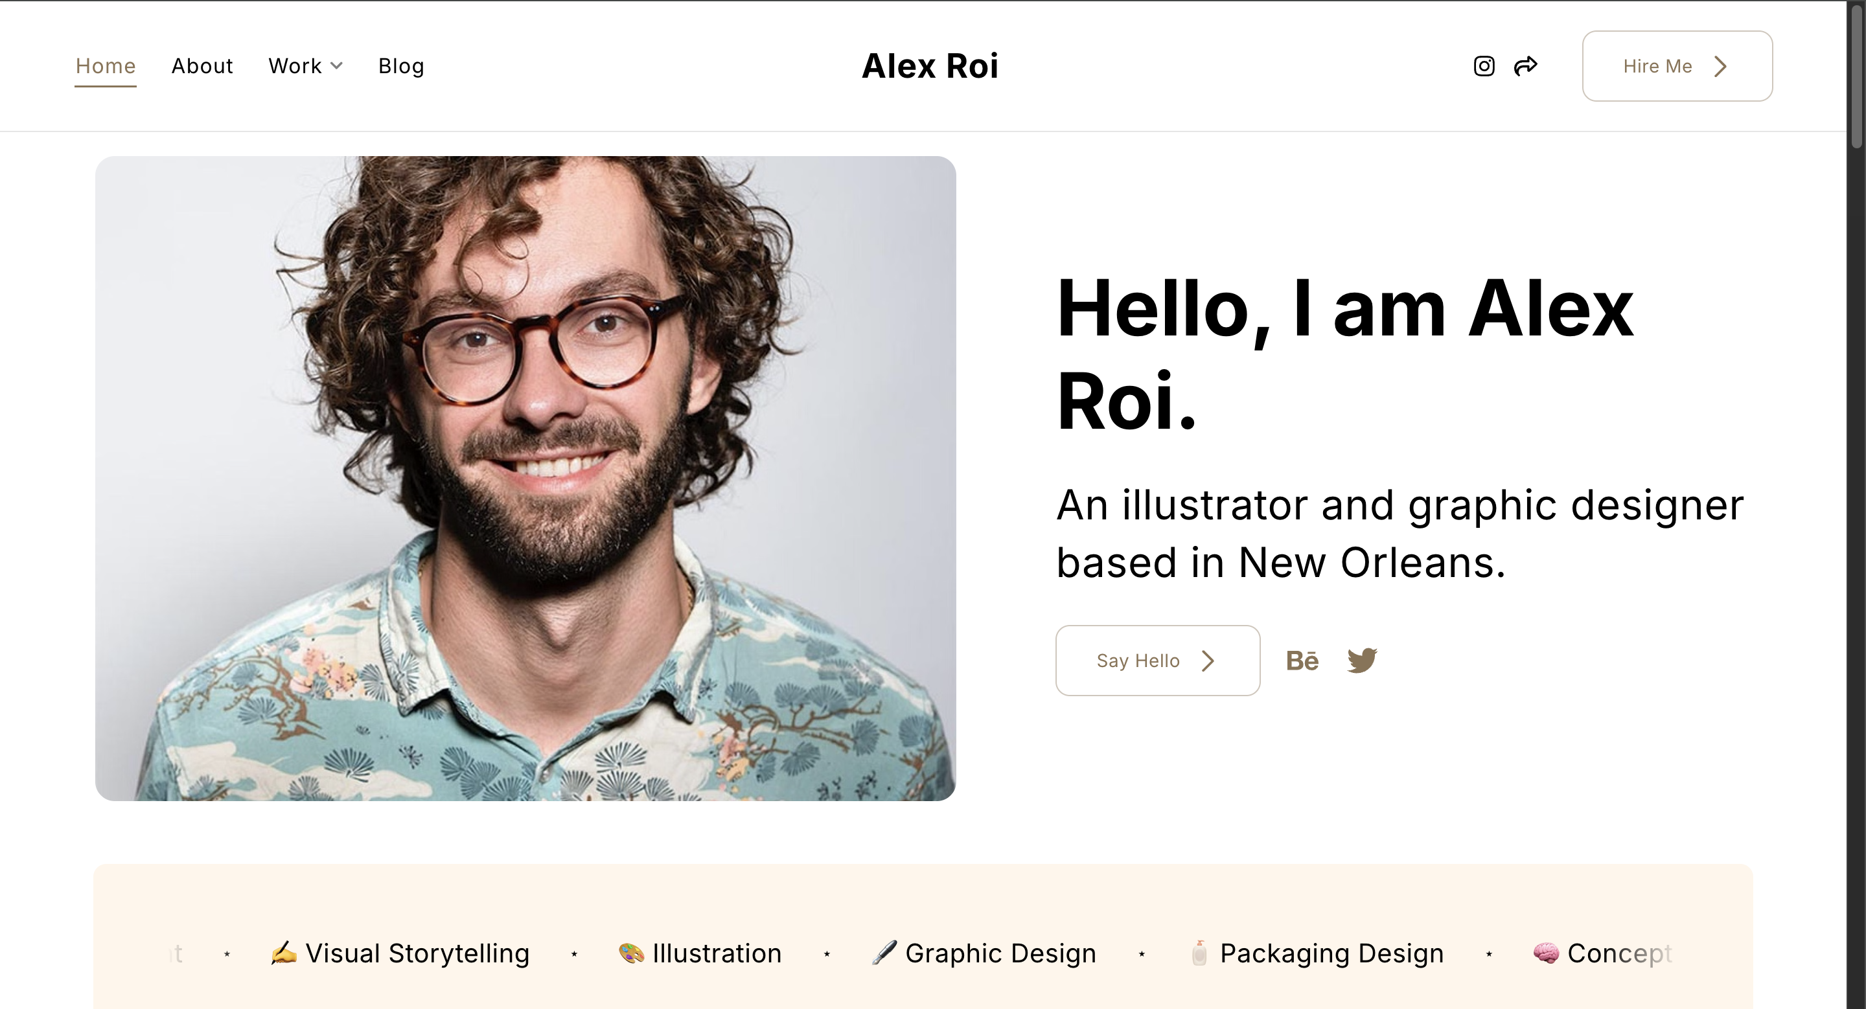The image size is (1866, 1009).
Task: Click the paint palette emoji beside Illustration
Action: point(631,953)
